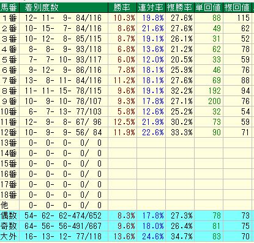Click record 6- 7- 13- 77/103
This screenshot has width=254, height=243.
click(x=65, y=112)
